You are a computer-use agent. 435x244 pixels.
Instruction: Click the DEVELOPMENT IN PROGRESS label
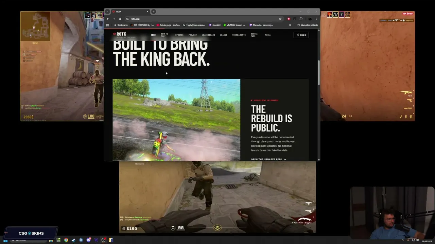tap(266, 100)
